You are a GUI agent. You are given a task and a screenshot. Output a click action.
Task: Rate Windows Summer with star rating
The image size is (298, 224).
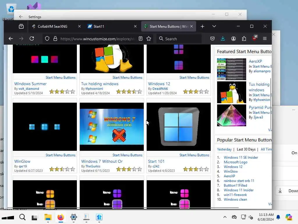pyautogui.click(x=62, y=92)
